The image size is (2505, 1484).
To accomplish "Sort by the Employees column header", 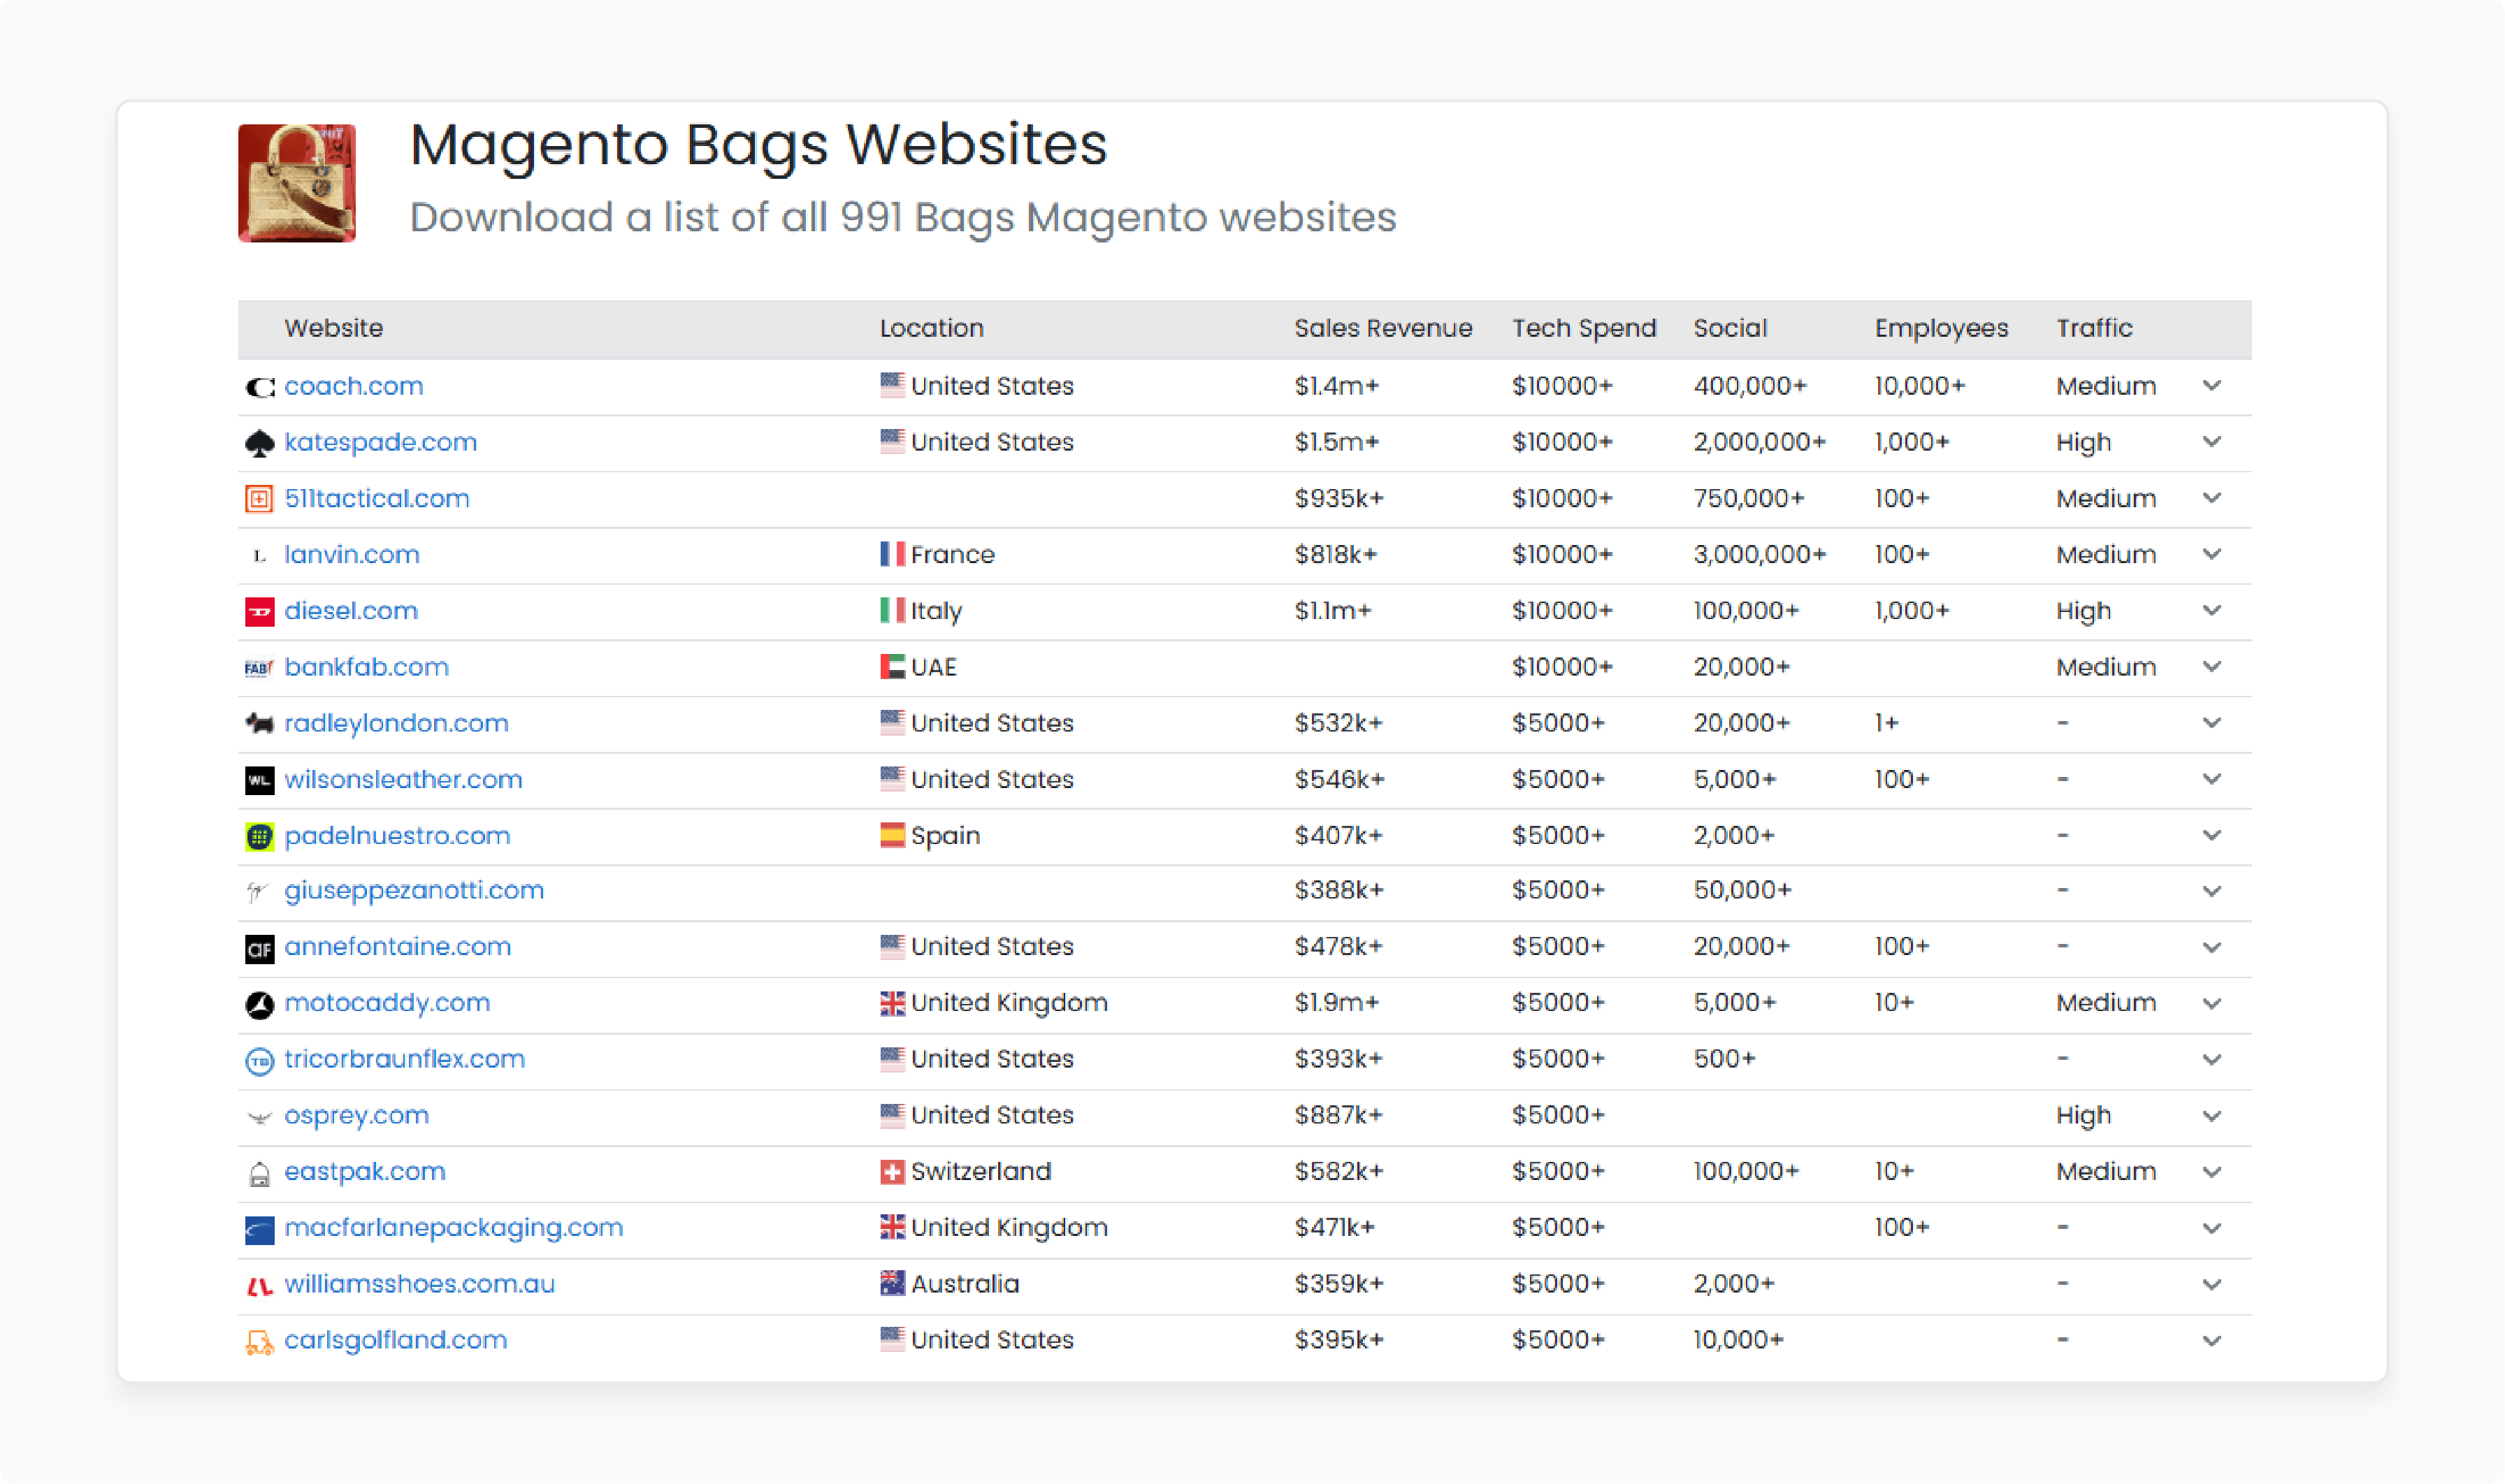I will 1941,328.
